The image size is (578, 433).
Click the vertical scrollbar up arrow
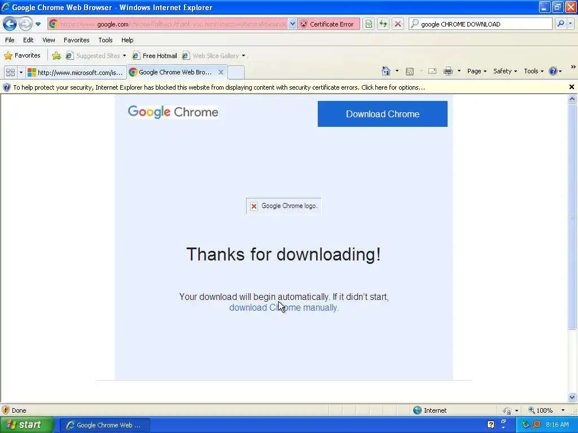[572, 99]
